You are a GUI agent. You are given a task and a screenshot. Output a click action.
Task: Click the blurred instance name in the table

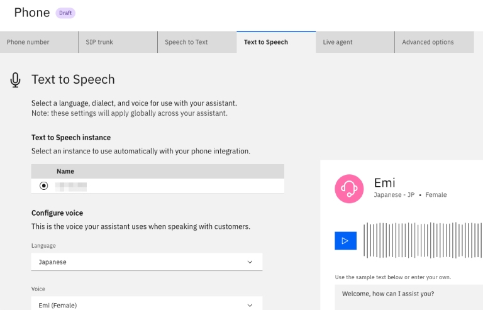point(70,185)
